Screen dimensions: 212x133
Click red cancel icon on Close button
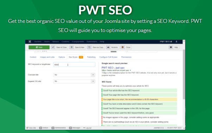tap(123, 47)
